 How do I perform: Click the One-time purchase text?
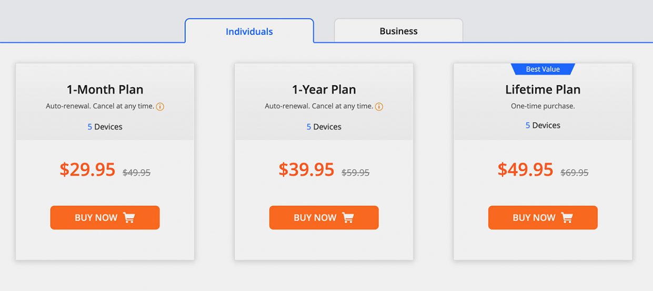[x=543, y=106]
